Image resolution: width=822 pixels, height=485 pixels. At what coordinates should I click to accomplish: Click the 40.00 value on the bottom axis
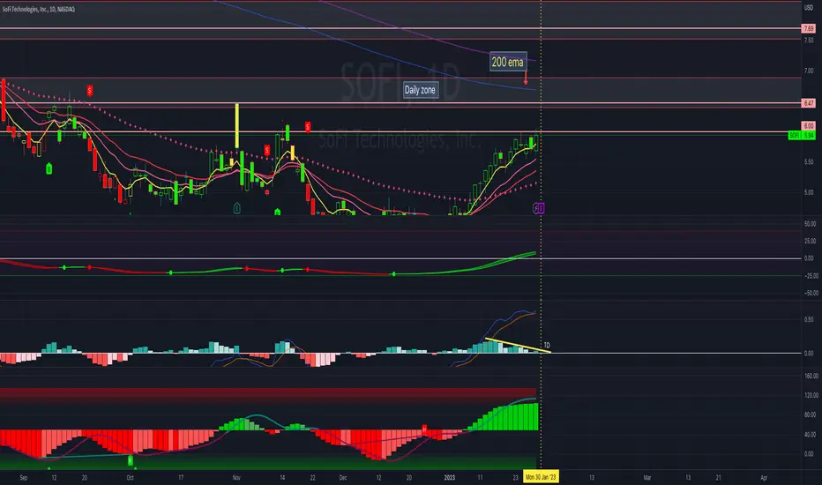(x=810, y=435)
